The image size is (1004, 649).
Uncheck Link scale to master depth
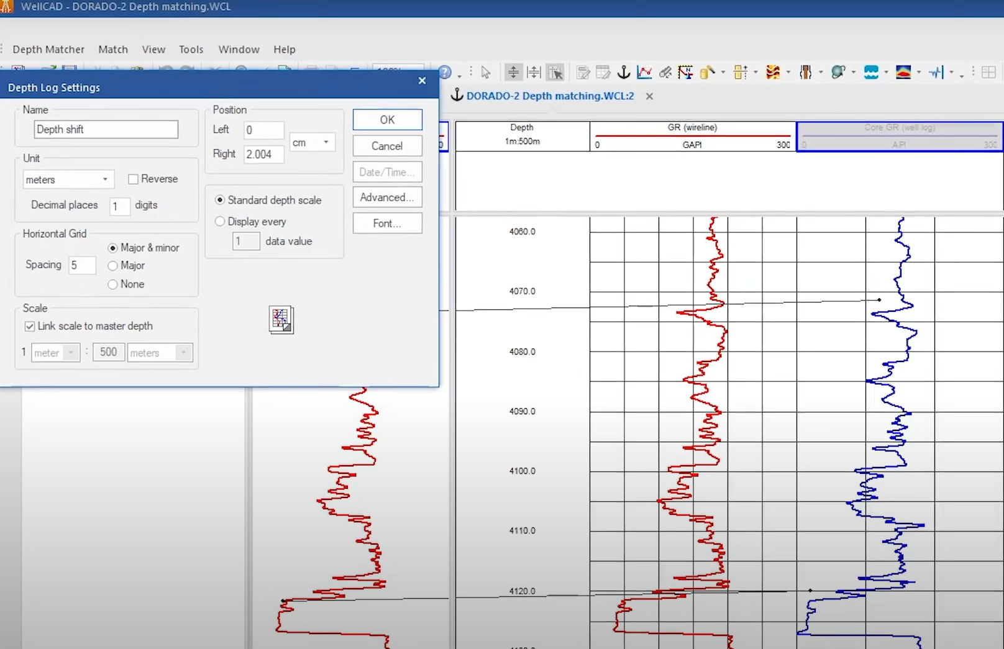tap(30, 326)
